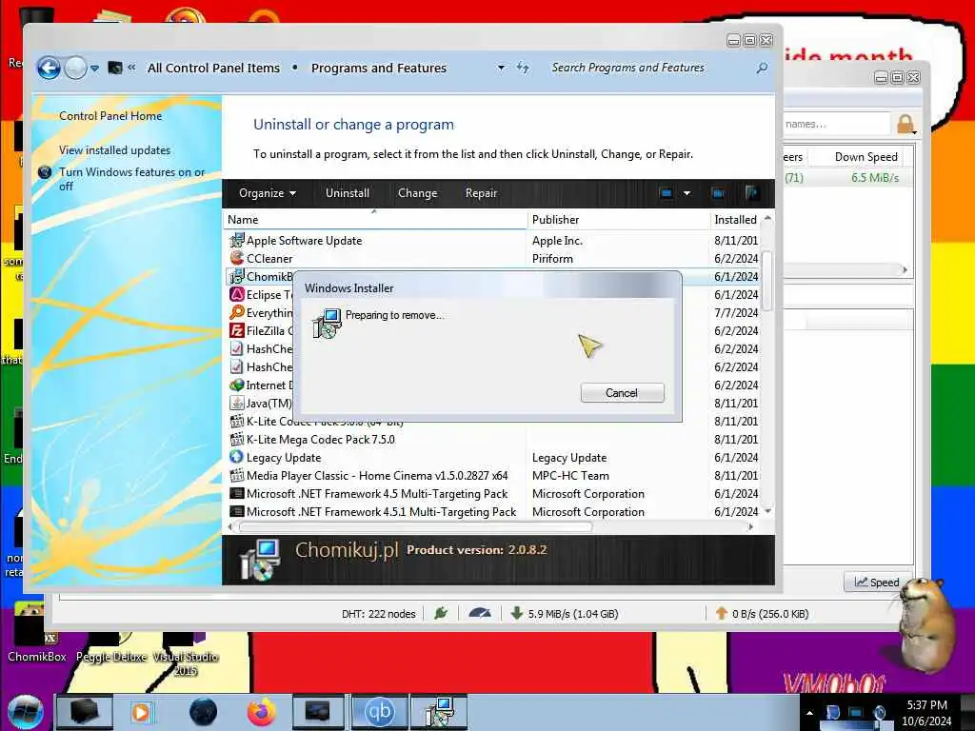Click the filter names field in qBittorrent
The width and height of the screenshot is (975, 731).
(x=837, y=125)
